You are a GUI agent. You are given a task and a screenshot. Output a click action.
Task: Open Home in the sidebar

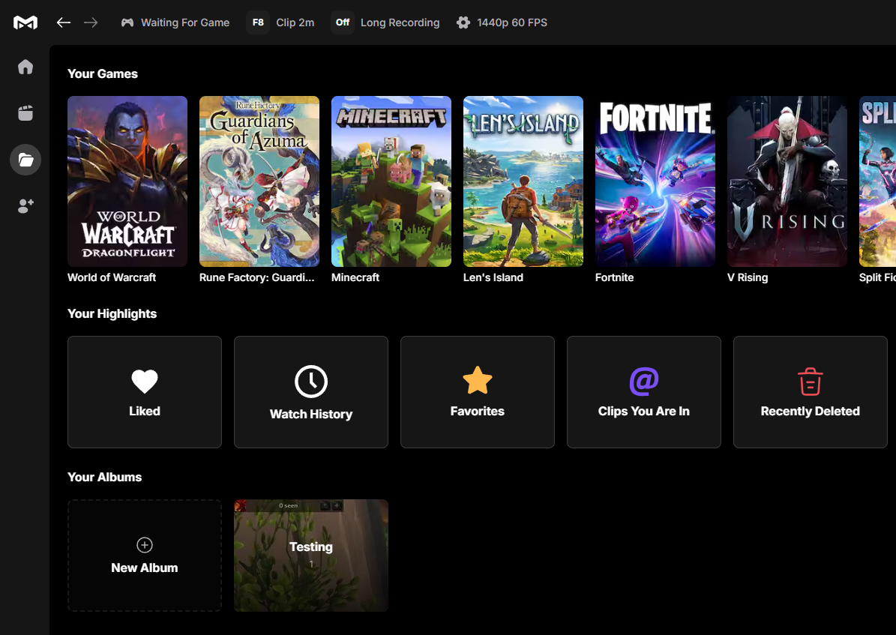point(25,67)
